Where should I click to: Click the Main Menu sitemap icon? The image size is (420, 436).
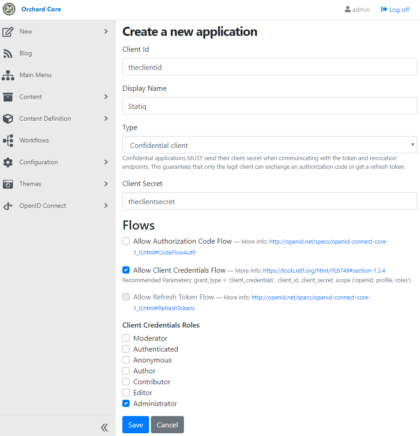click(8, 75)
